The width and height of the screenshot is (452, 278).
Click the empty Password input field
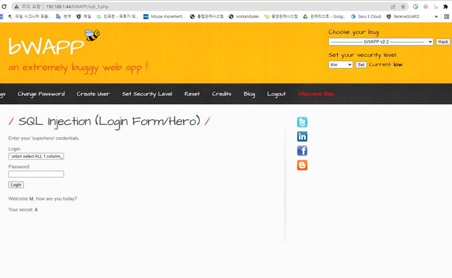click(x=36, y=174)
